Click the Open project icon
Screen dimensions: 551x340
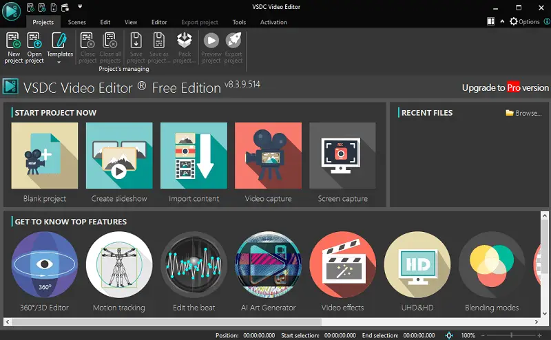coord(34,41)
